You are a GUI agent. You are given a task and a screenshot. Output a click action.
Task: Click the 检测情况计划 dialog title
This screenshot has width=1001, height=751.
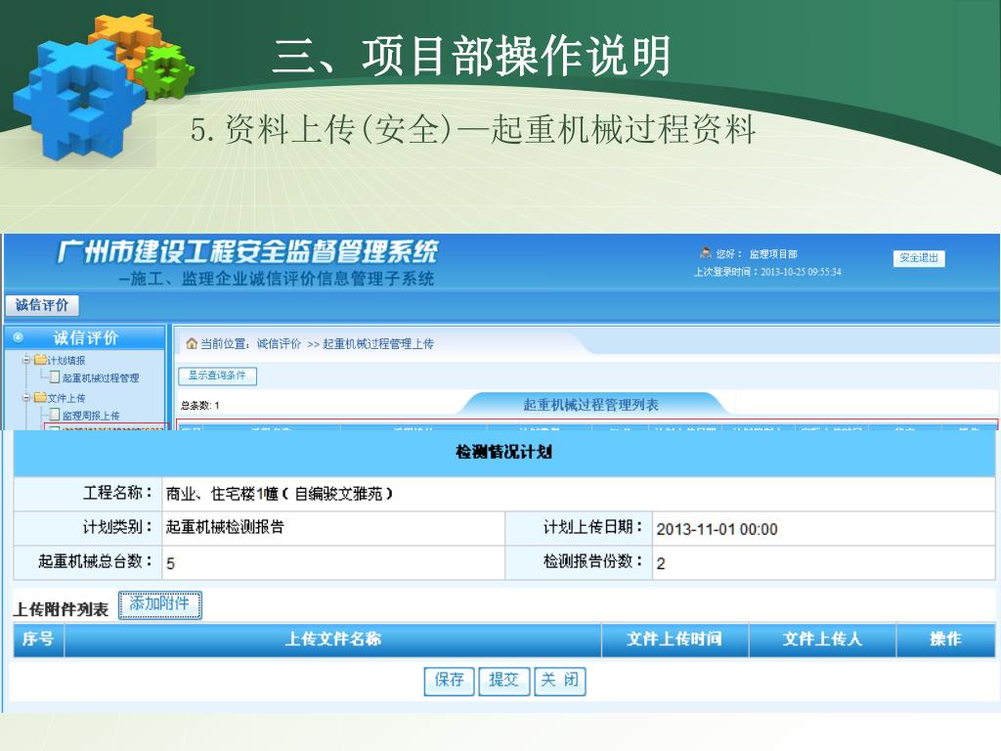[503, 452]
